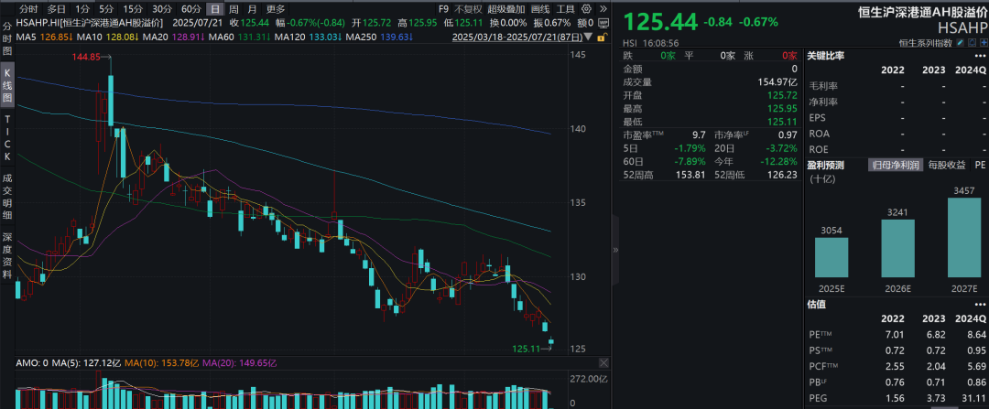The height and width of the screenshot is (409, 989).
Task: Click the 2027E bar showing 3457
Action: (964, 238)
